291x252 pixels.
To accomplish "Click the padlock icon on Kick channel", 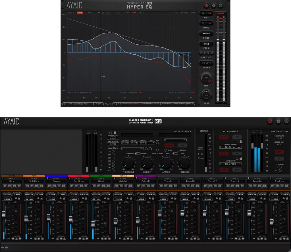I will tap(19, 199).
